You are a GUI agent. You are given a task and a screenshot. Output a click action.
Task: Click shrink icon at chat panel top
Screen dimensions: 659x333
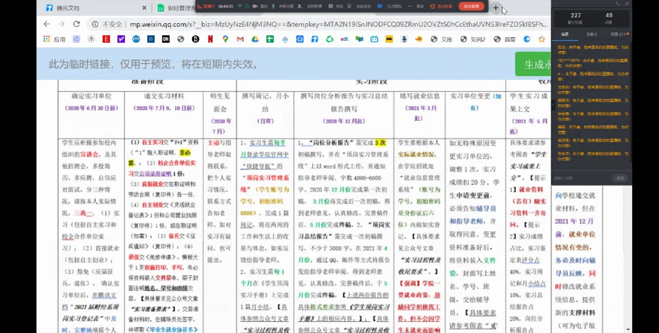coord(618,4)
